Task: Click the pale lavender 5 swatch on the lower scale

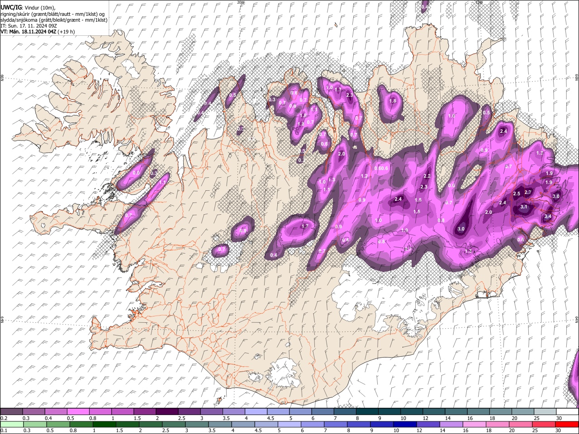Action: 289,424
